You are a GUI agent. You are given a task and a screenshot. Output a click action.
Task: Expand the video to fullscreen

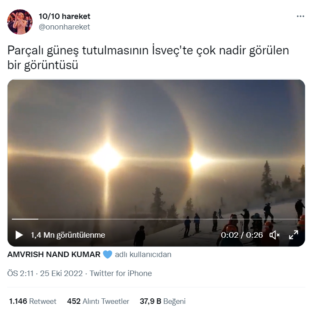pyautogui.click(x=294, y=235)
